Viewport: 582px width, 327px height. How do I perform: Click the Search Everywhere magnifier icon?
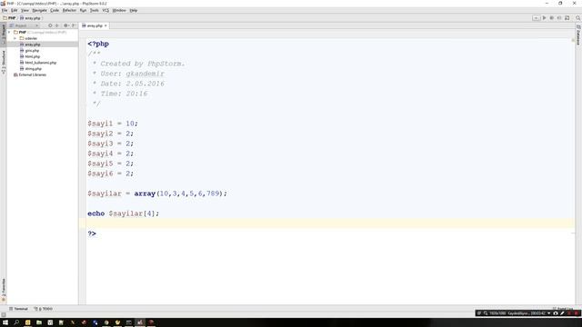click(578, 18)
